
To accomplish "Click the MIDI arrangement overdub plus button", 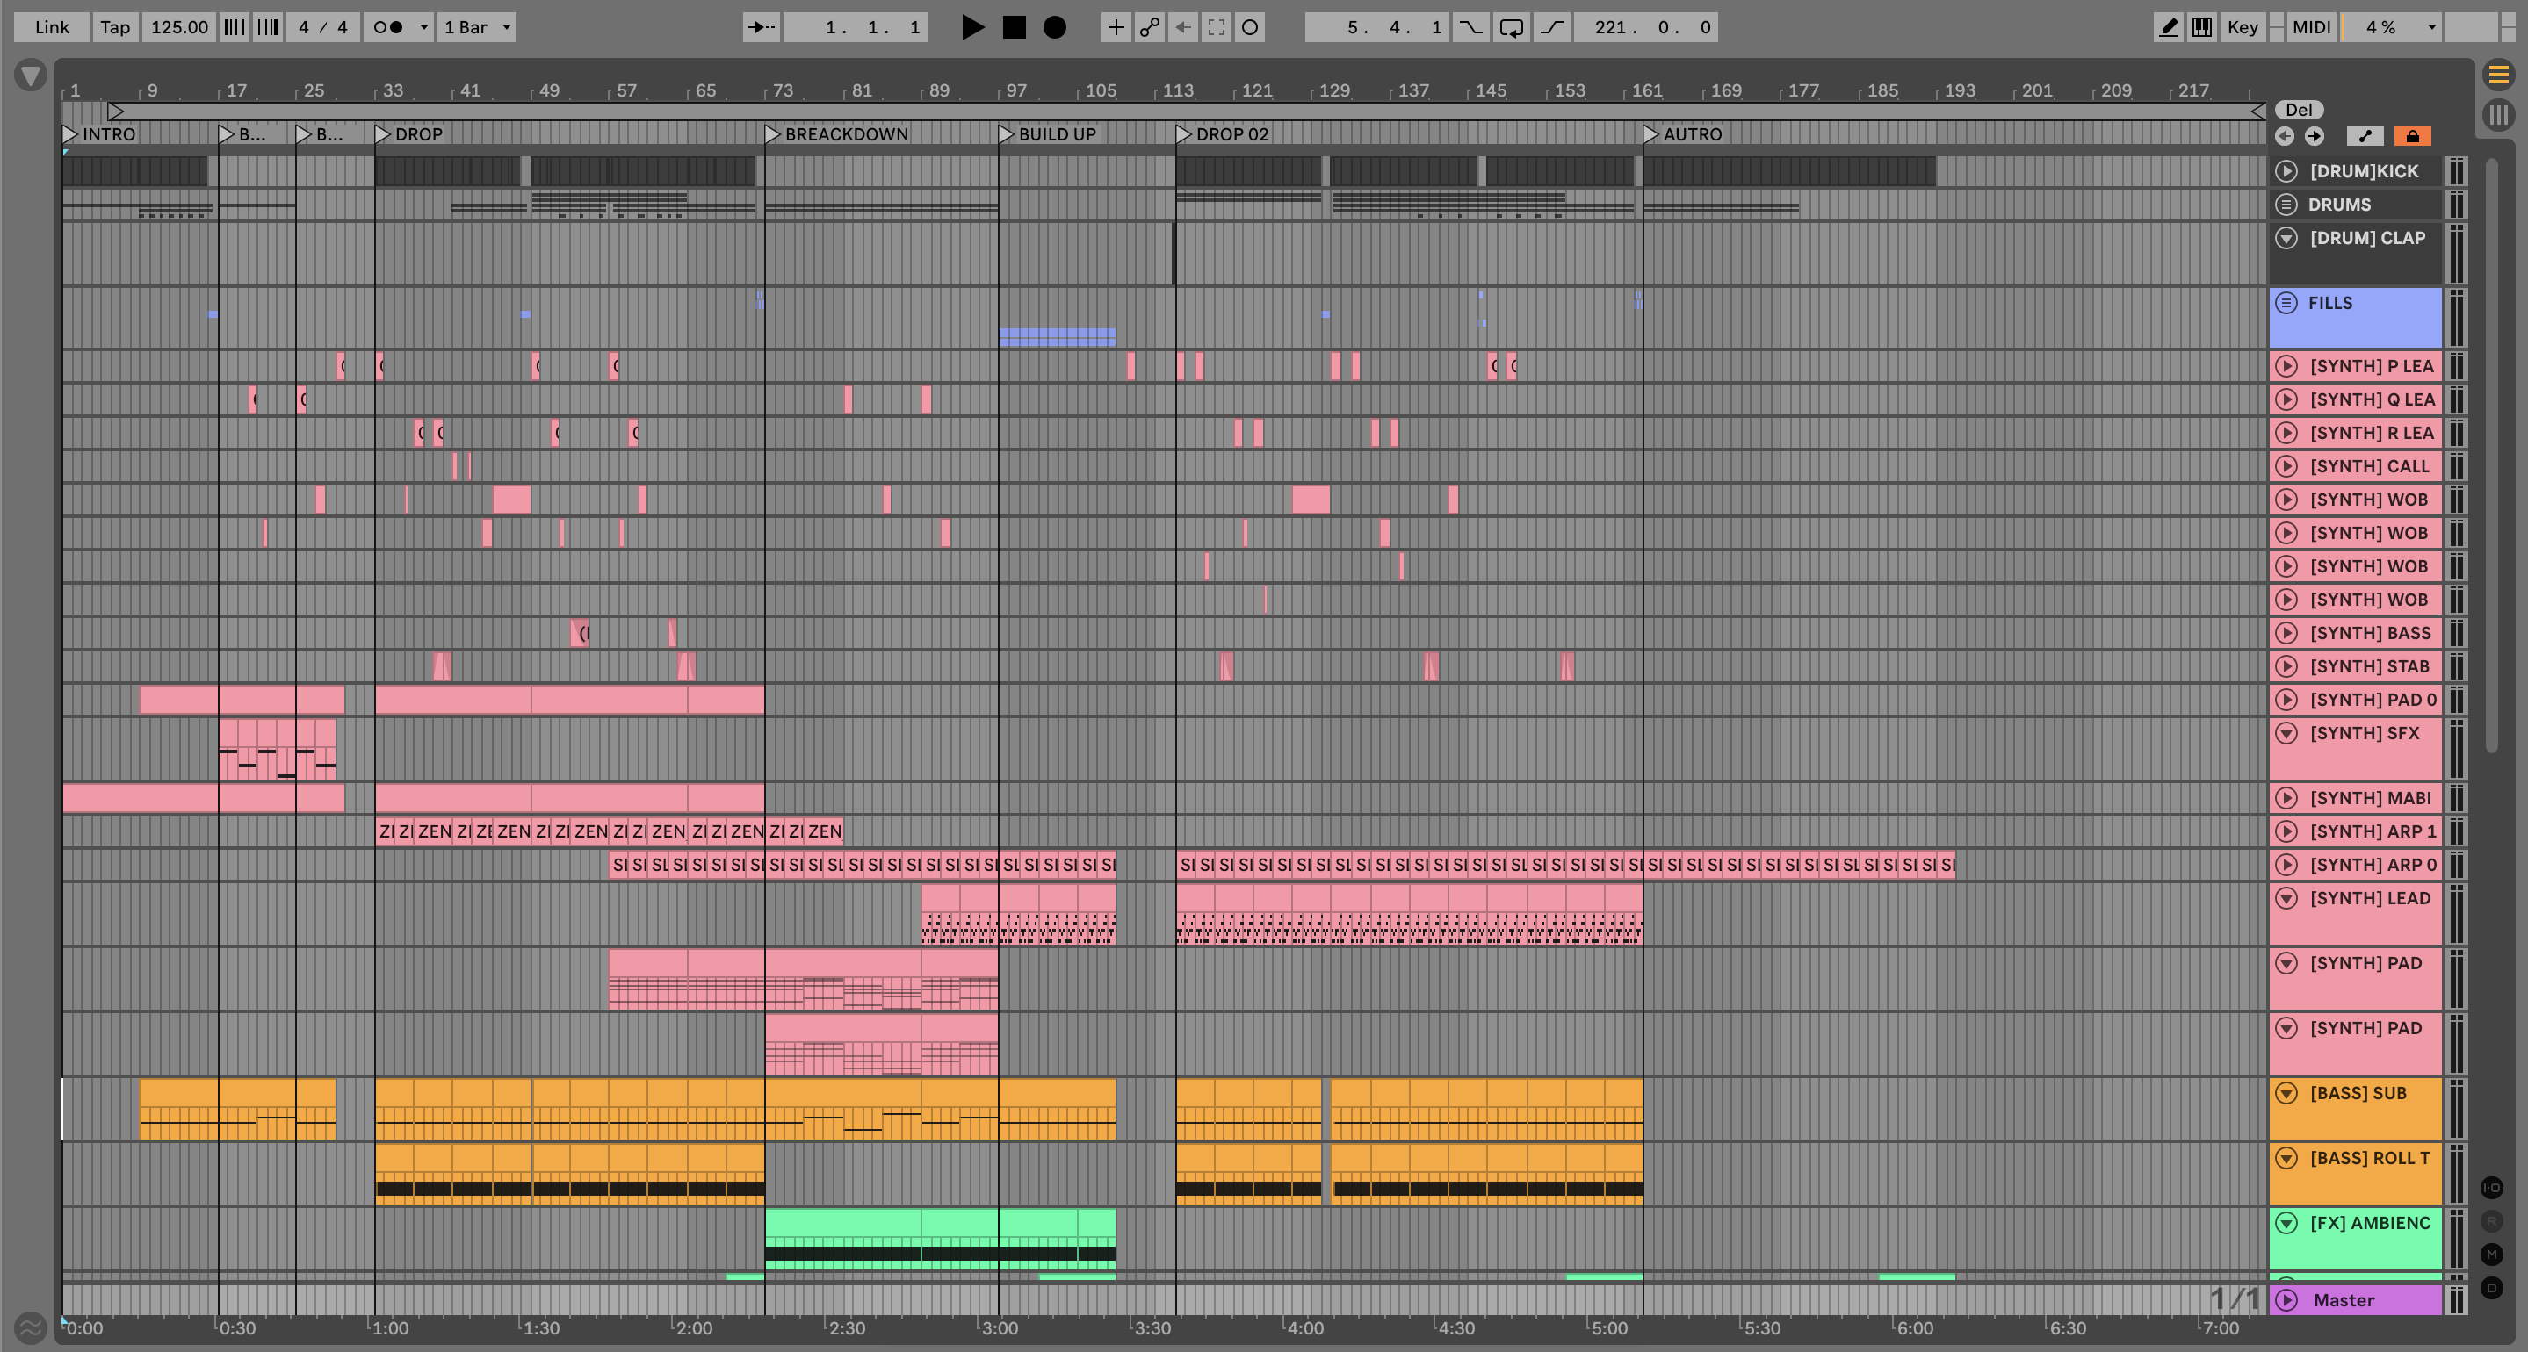I will 1116,27.
